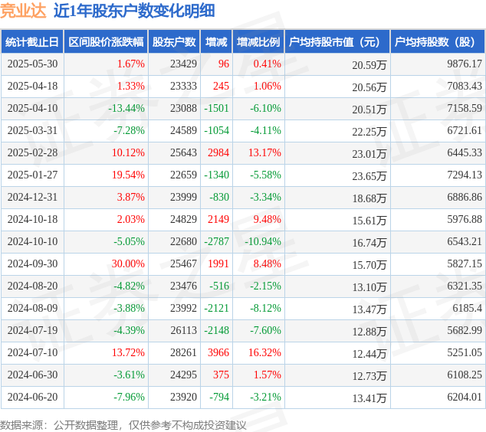Click the 户均持股市值（元） column header
The width and height of the screenshot is (486, 432).
point(337,42)
